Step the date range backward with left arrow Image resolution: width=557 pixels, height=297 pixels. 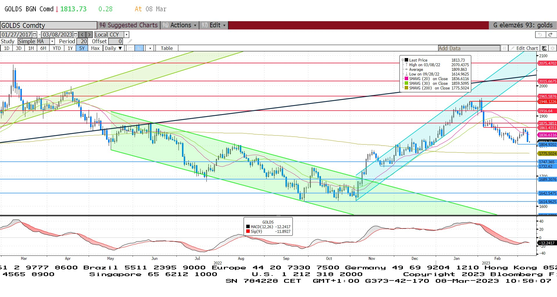coord(82,35)
